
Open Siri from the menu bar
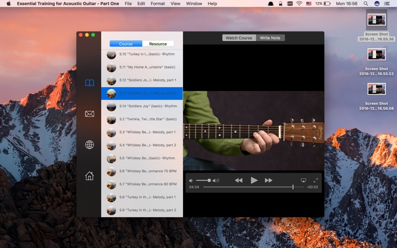click(x=377, y=3)
